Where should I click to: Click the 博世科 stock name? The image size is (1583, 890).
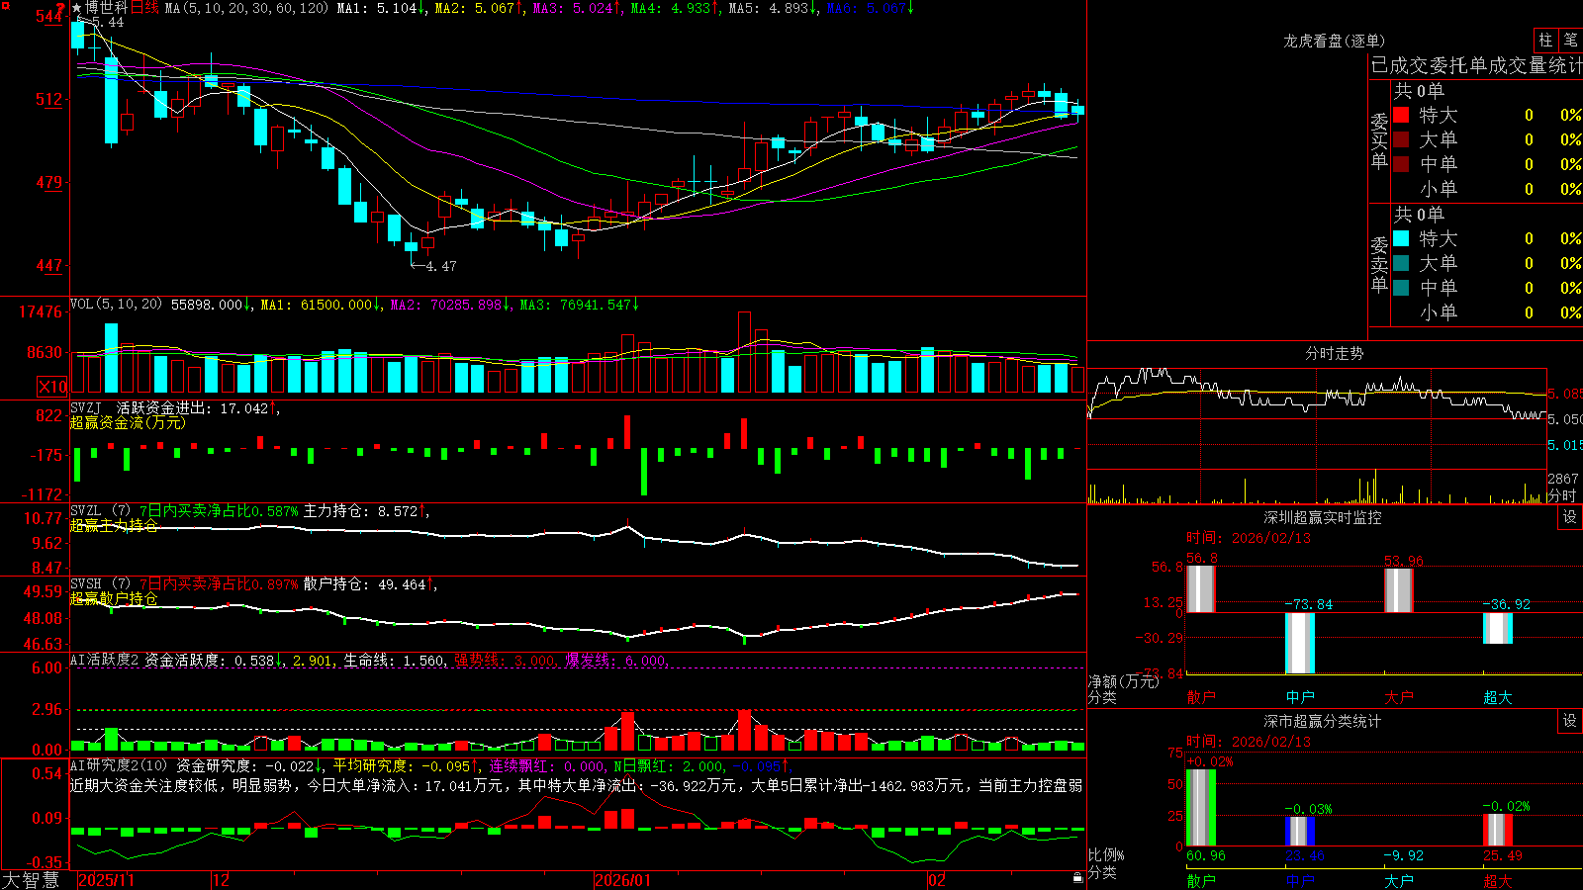106,8
